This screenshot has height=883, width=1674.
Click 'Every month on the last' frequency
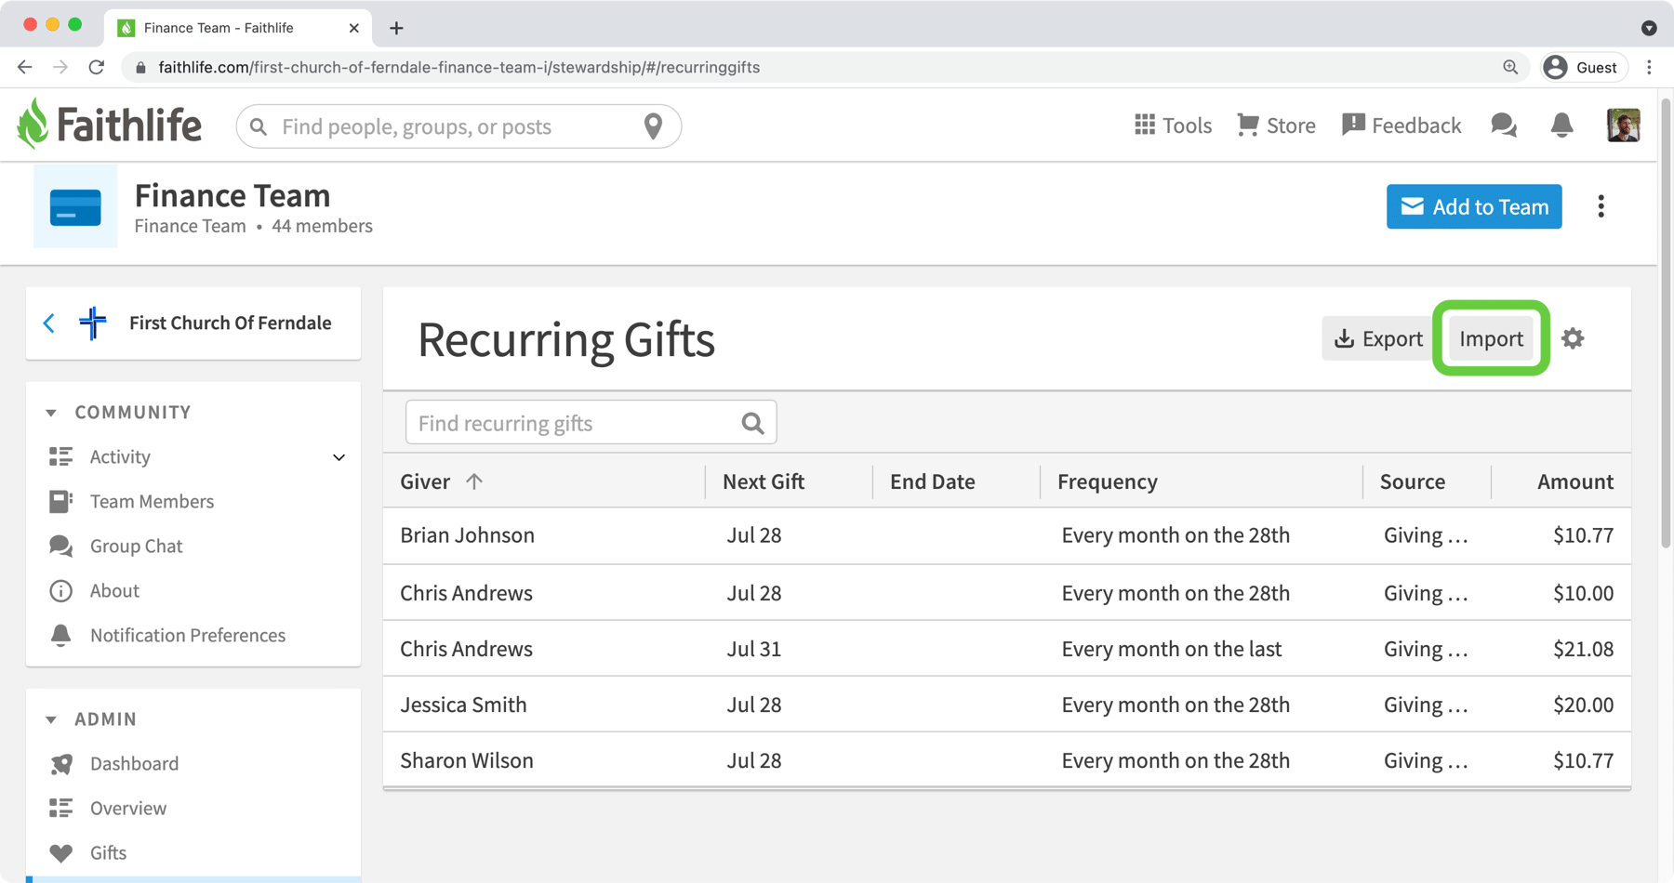pyautogui.click(x=1172, y=649)
